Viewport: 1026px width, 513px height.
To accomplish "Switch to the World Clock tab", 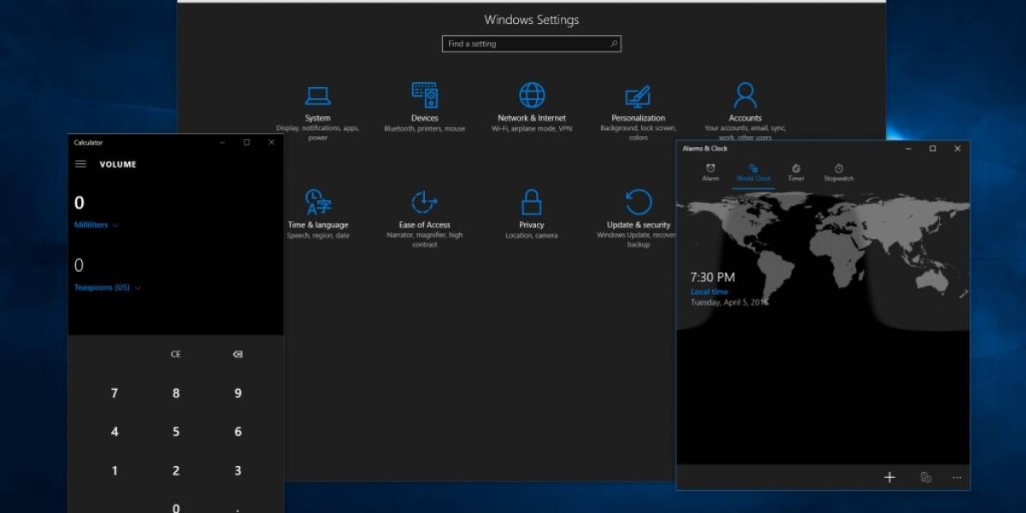I will 753,172.
